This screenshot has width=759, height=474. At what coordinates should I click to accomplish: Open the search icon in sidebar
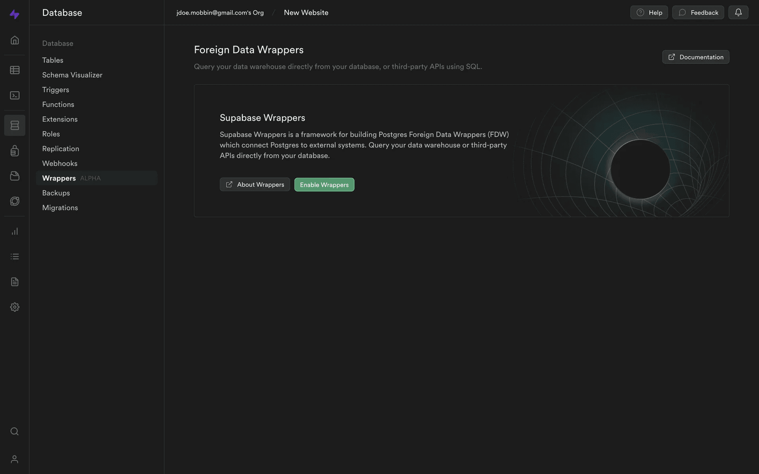(x=15, y=431)
